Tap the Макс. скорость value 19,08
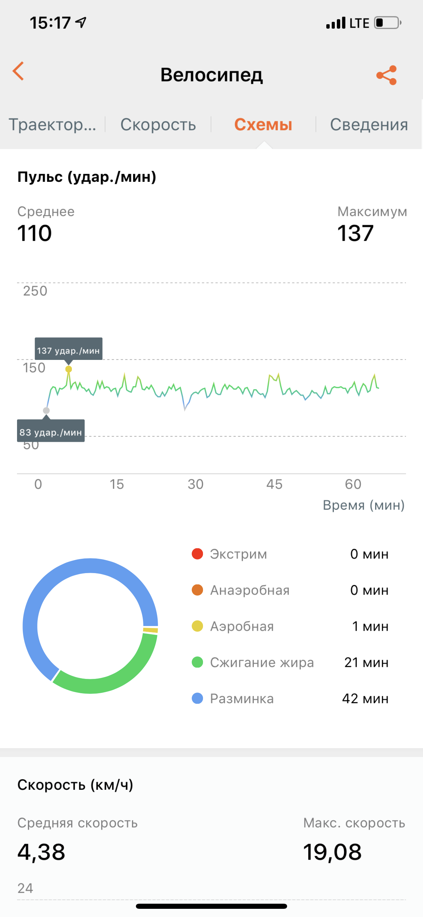The image size is (423, 917). tap(332, 852)
